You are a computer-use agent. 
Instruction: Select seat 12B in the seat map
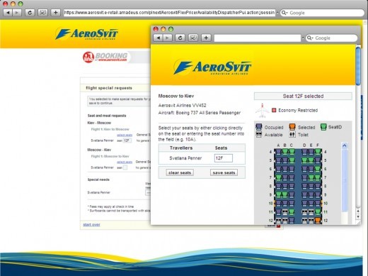click(285, 221)
